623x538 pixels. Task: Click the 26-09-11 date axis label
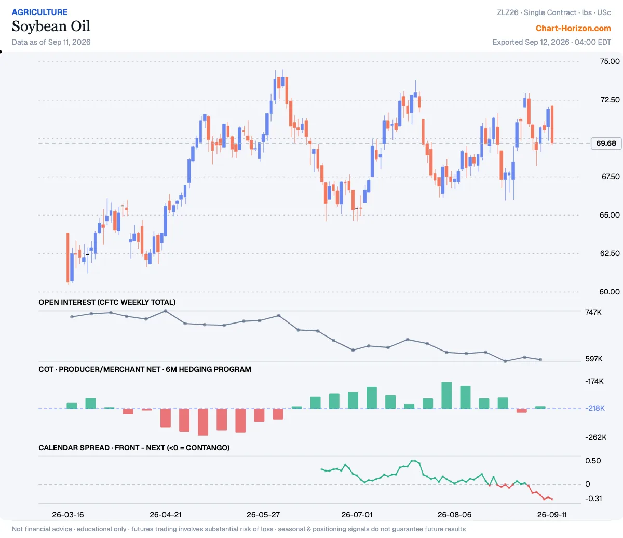pos(552,515)
